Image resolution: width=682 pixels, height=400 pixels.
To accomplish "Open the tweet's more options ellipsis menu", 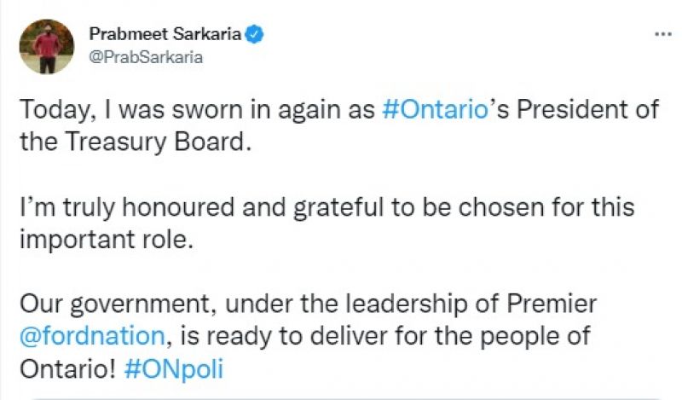I will (662, 35).
